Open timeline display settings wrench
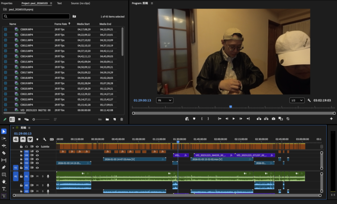The height and width of the screenshot is (204, 337). pos(44,139)
